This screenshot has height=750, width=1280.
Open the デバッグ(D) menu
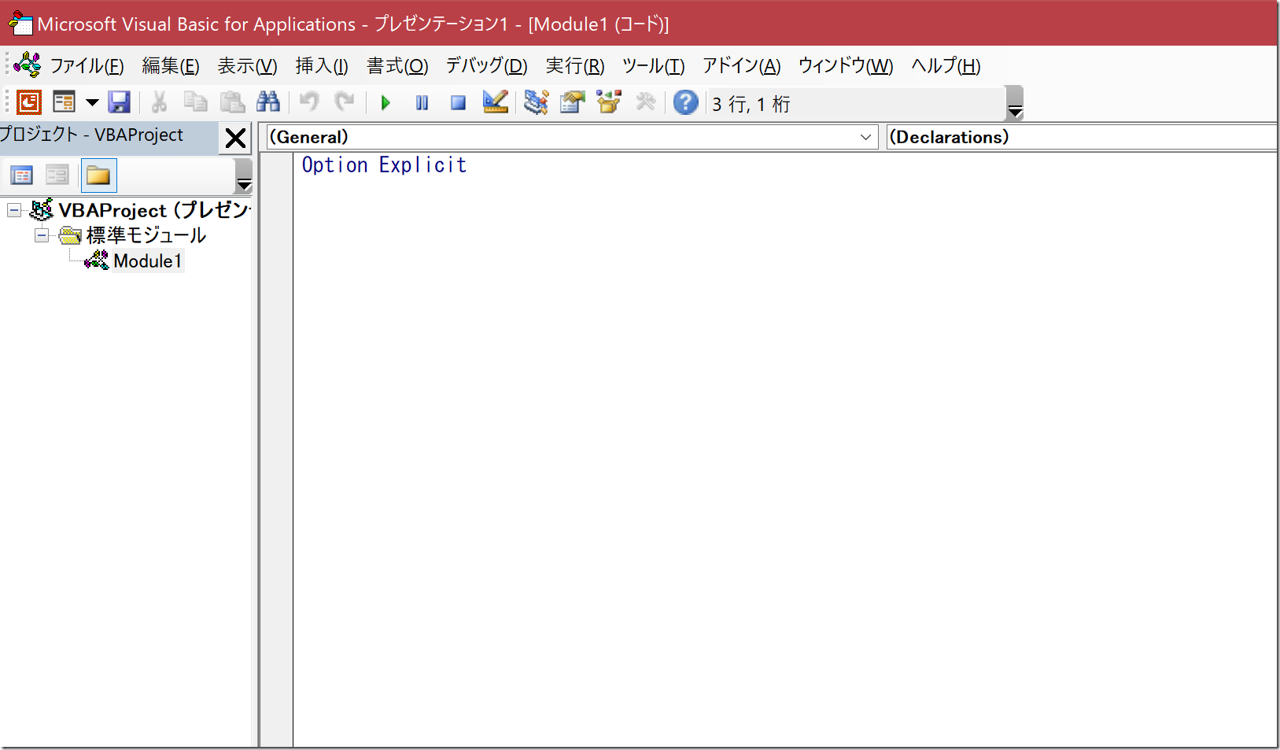pyautogui.click(x=487, y=66)
